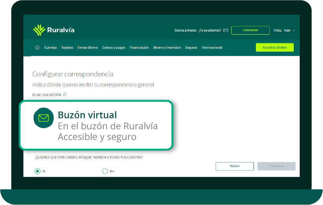Click the Continuar button
This screenshot has width=323, height=205.
[x=276, y=166]
